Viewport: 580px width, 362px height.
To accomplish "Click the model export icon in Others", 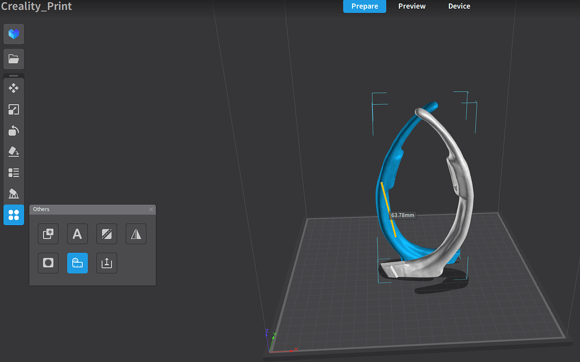I will [106, 263].
